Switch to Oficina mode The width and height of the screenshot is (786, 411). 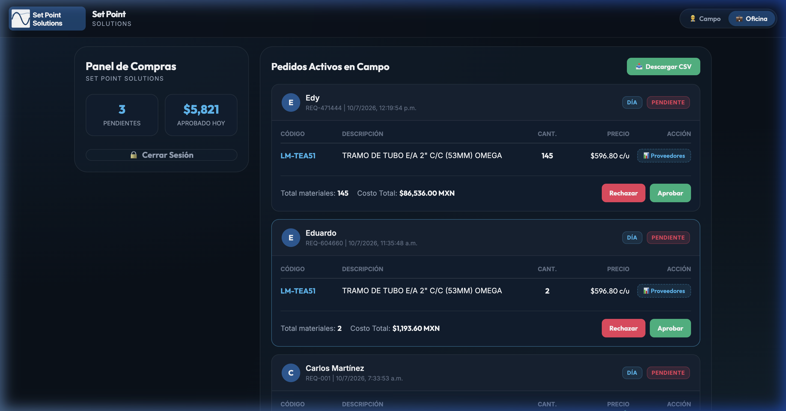pyautogui.click(x=751, y=19)
